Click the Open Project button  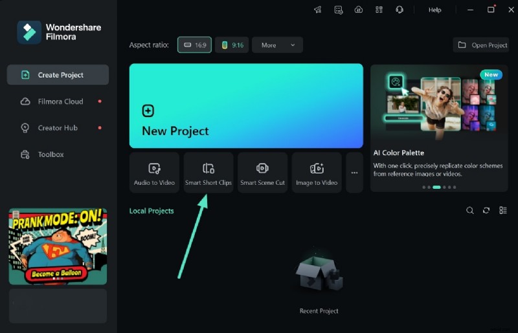point(482,45)
